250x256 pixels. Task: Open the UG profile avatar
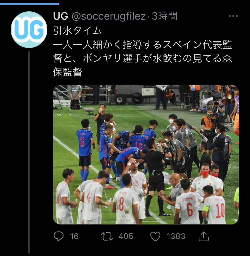point(29,30)
